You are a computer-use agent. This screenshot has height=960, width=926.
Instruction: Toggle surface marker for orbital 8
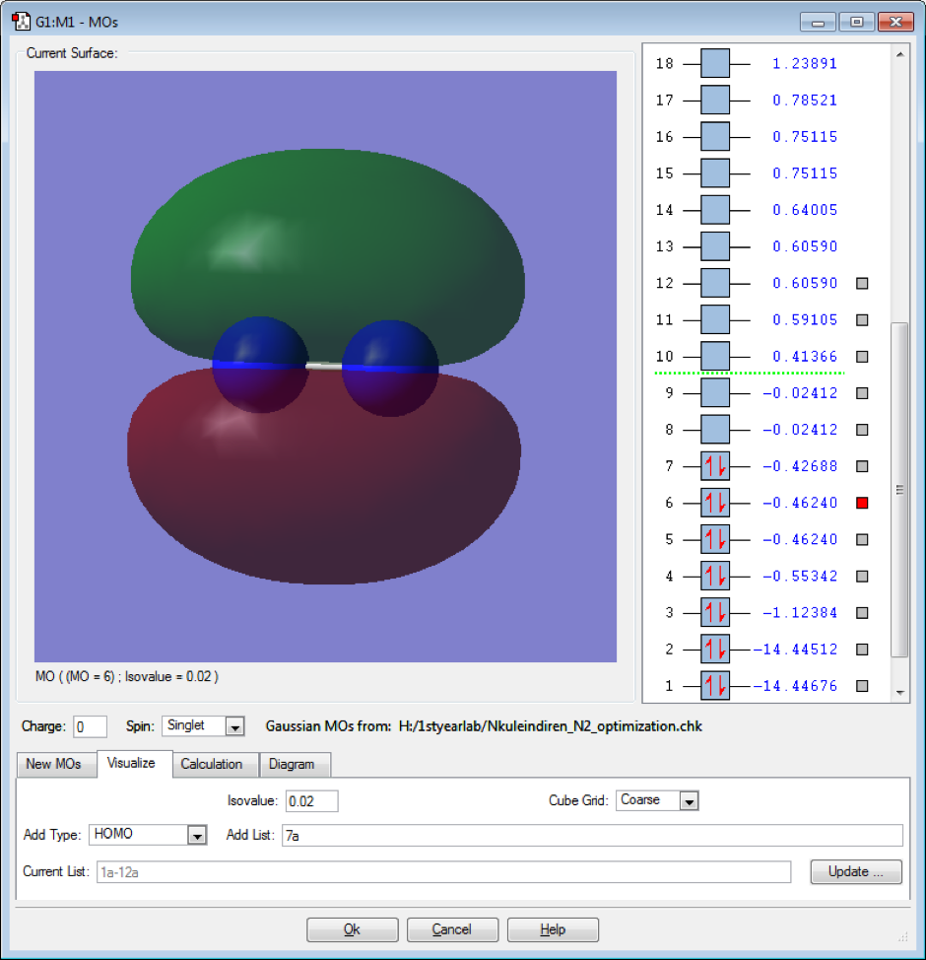pyautogui.click(x=862, y=429)
